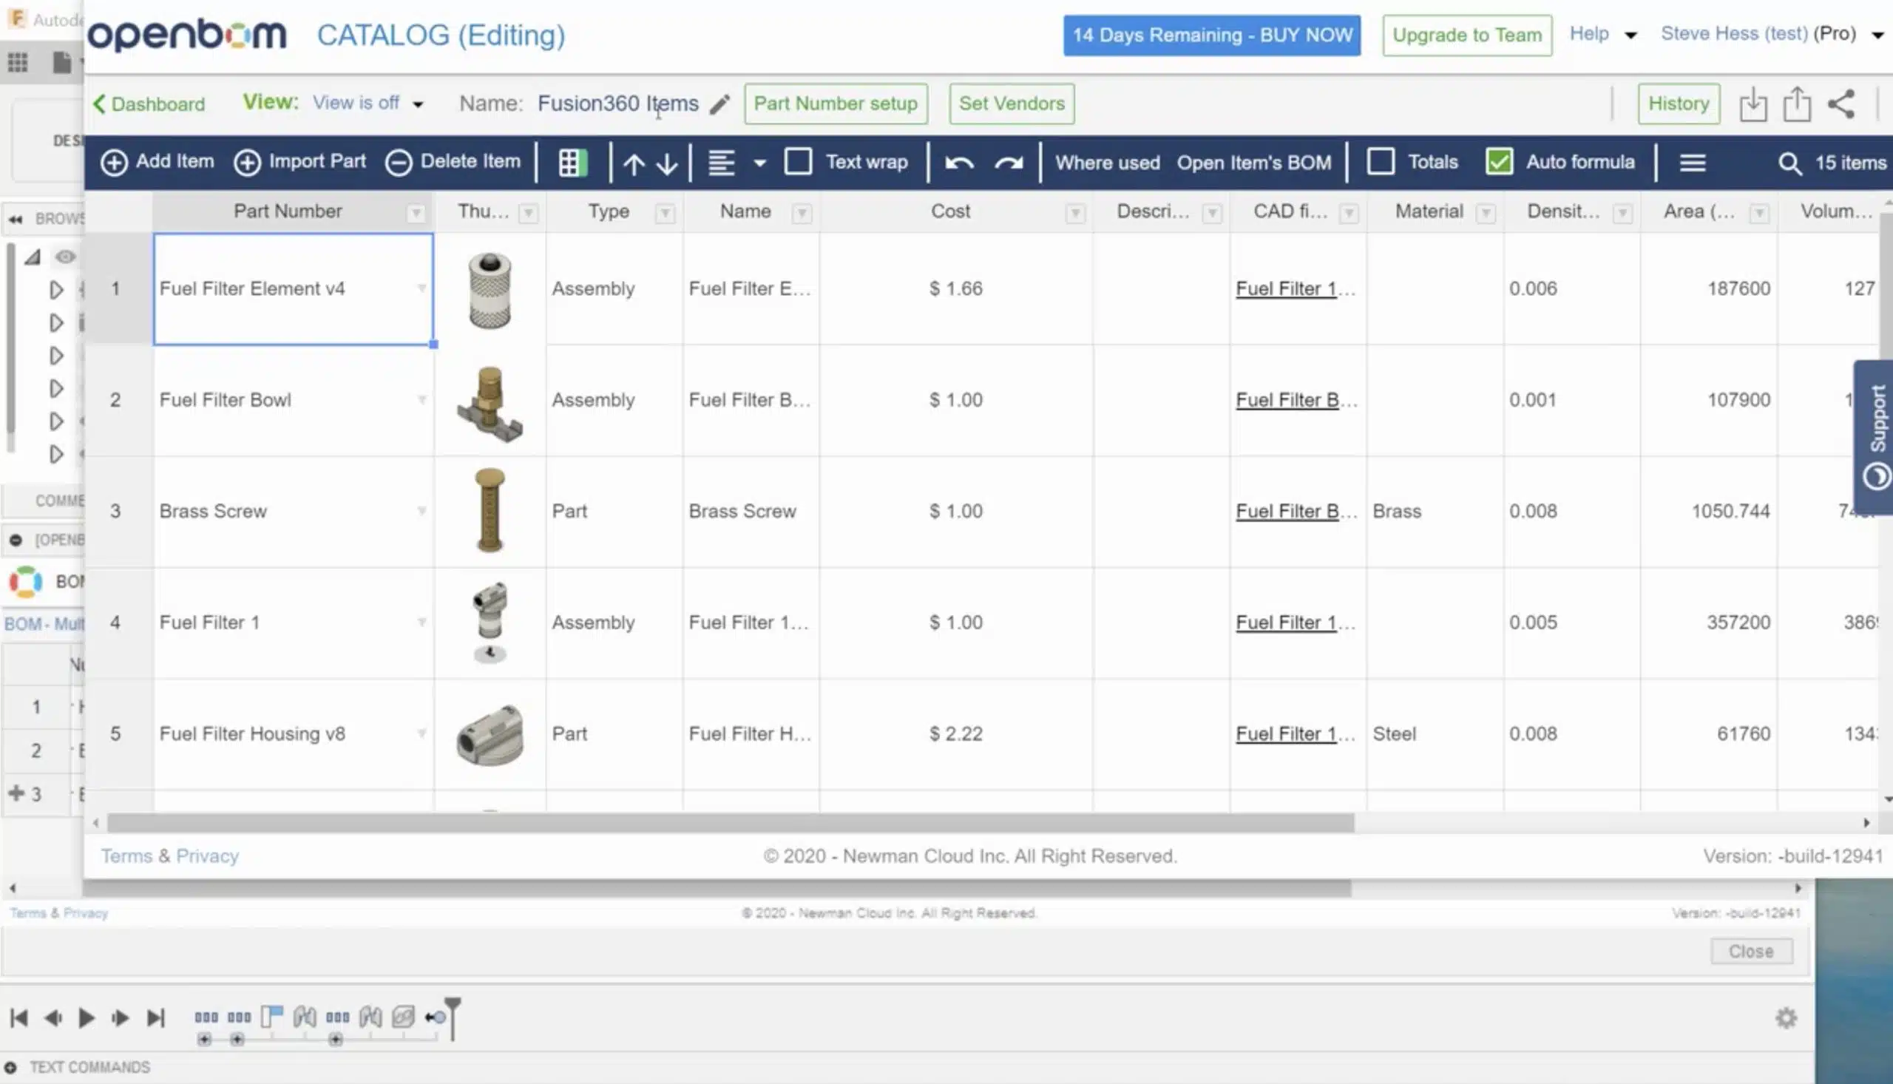Click Fusion timeline go-to-end control

pyautogui.click(x=155, y=1017)
